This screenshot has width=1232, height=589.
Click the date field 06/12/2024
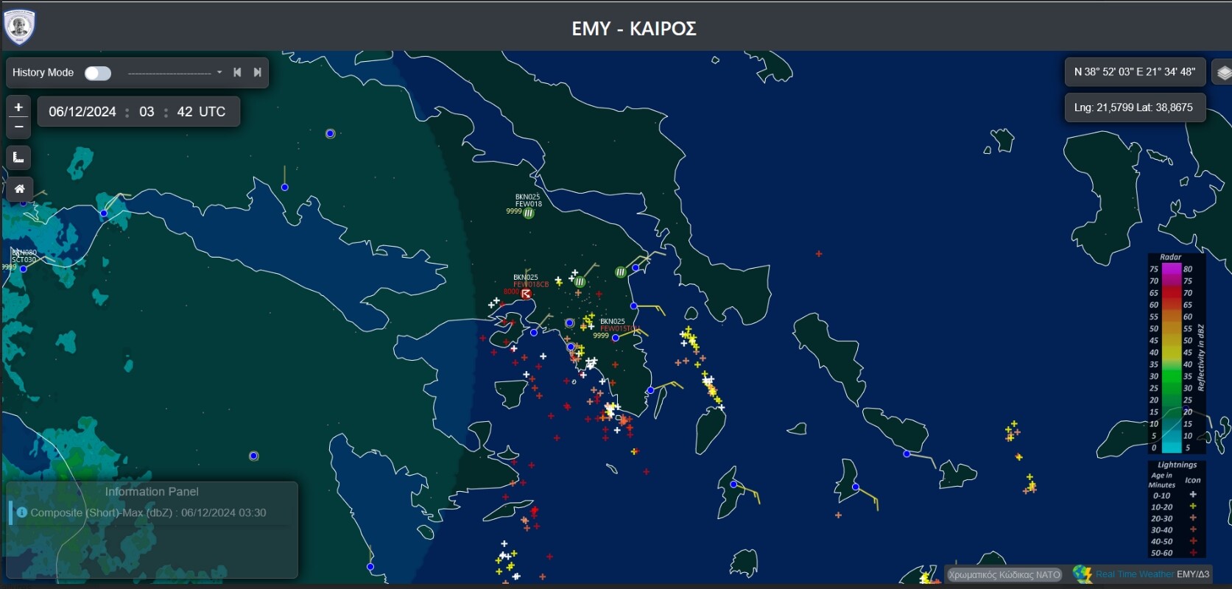pyautogui.click(x=82, y=112)
